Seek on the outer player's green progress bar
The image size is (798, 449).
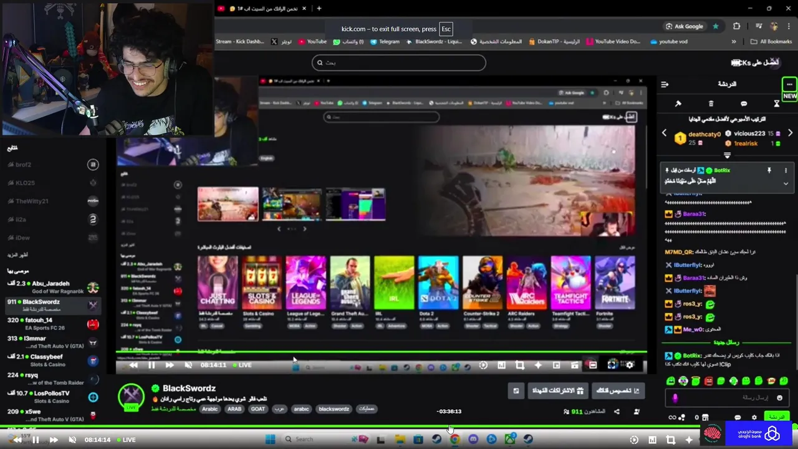(x=399, y=427)
